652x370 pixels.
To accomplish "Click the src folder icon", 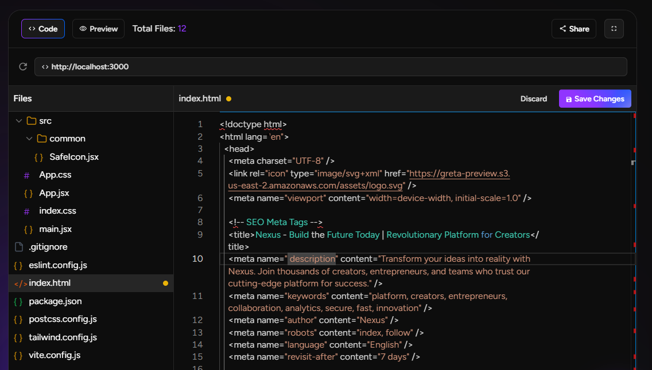I will coord(31,121).
